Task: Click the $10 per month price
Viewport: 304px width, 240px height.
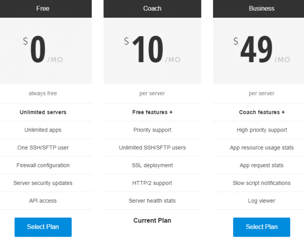Action: point(152,49)
